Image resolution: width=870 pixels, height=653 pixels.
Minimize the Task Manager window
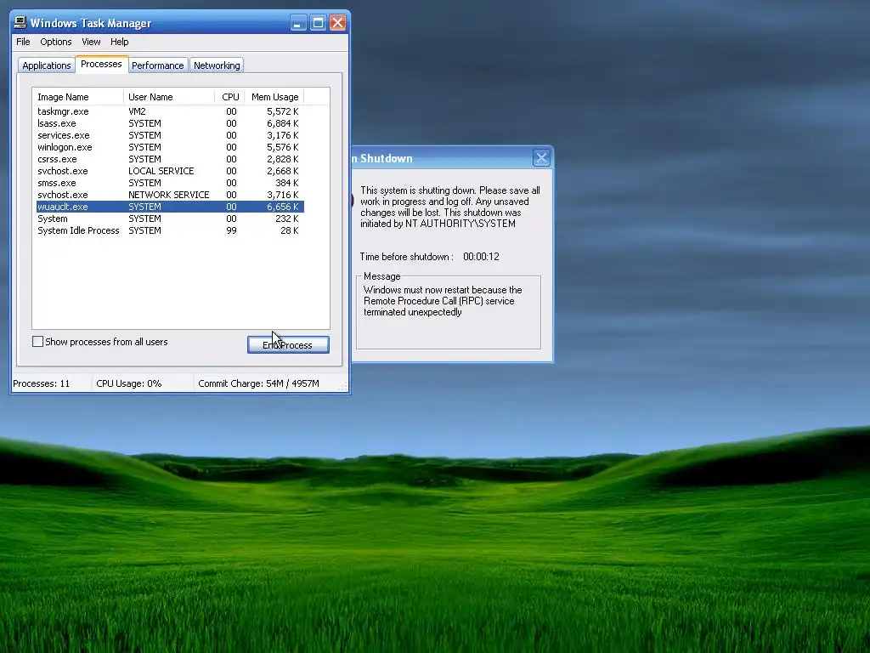(x=298, y=23)
